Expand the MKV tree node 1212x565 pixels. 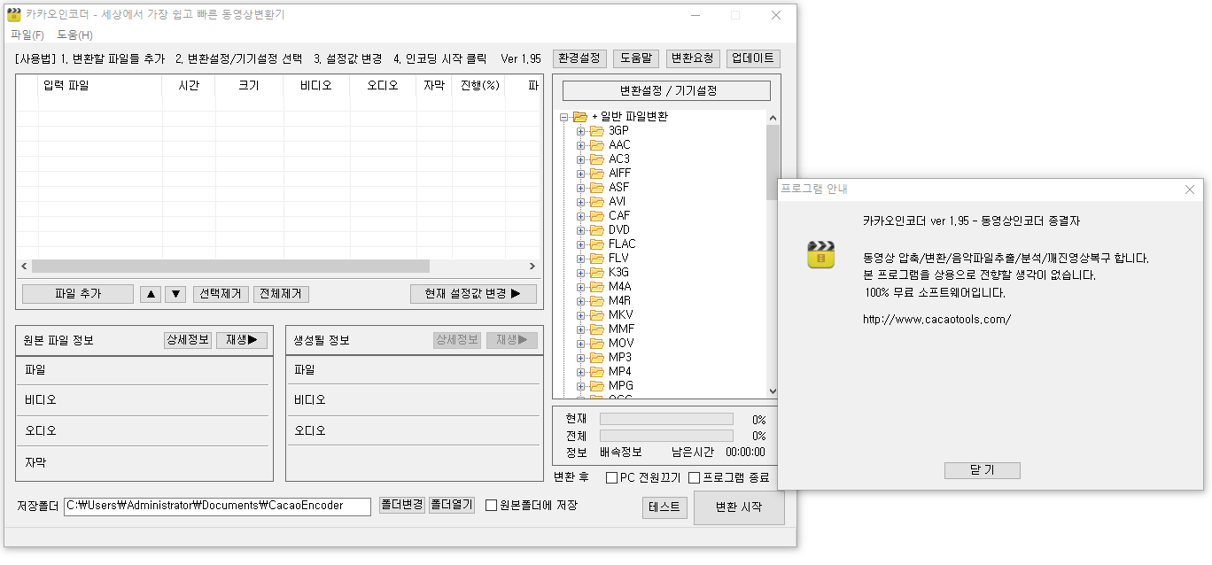coord(581,315)
